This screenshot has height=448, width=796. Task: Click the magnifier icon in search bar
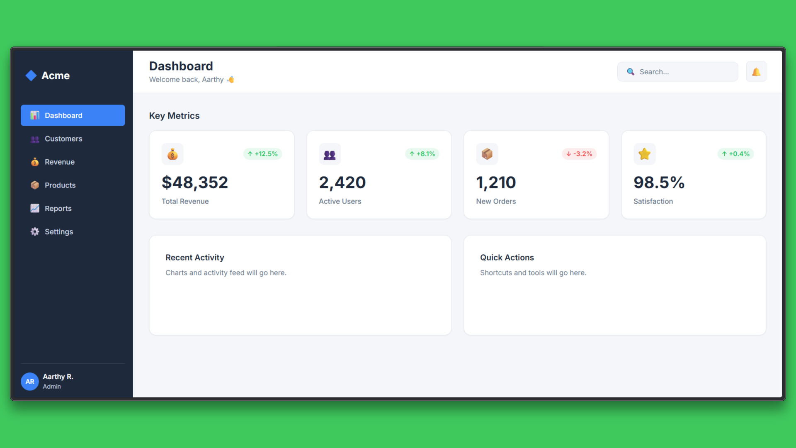[630, 72]
